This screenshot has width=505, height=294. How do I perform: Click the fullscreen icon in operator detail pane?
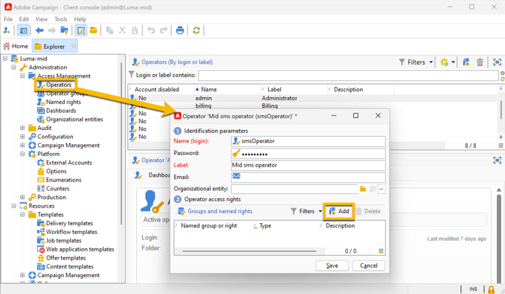(497, 160)
